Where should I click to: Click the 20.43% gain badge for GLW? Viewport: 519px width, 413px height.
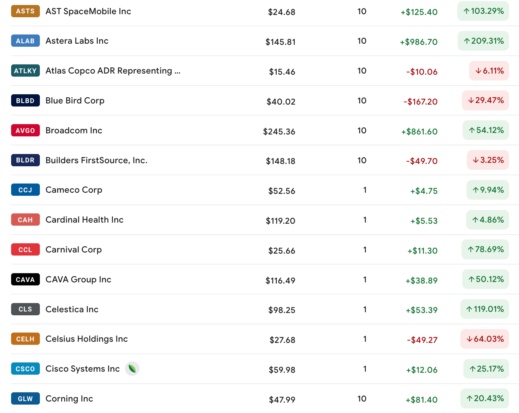pos(485,398)
